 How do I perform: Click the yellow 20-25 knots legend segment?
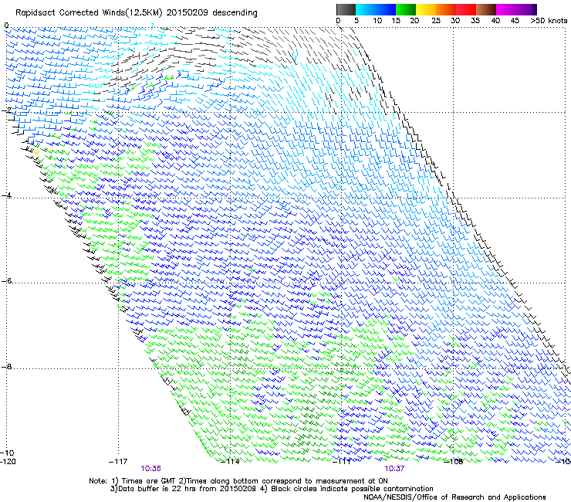click(426, 9)
